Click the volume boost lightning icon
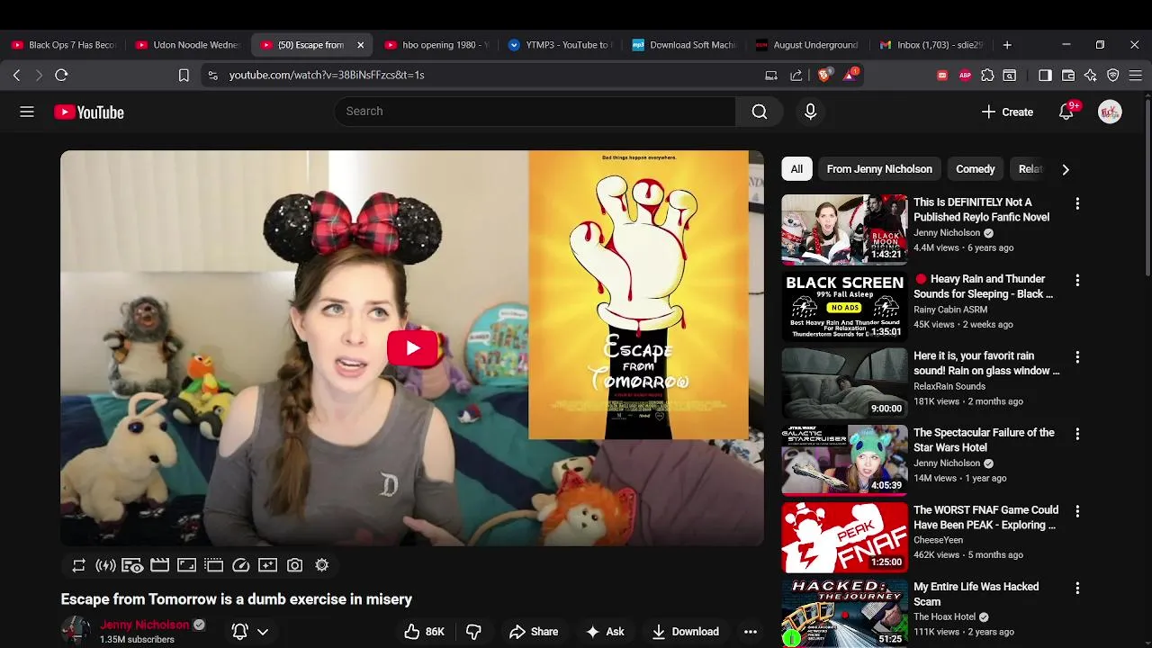The height and width of the screenshot is (648, 1152). tap(105, 565)
